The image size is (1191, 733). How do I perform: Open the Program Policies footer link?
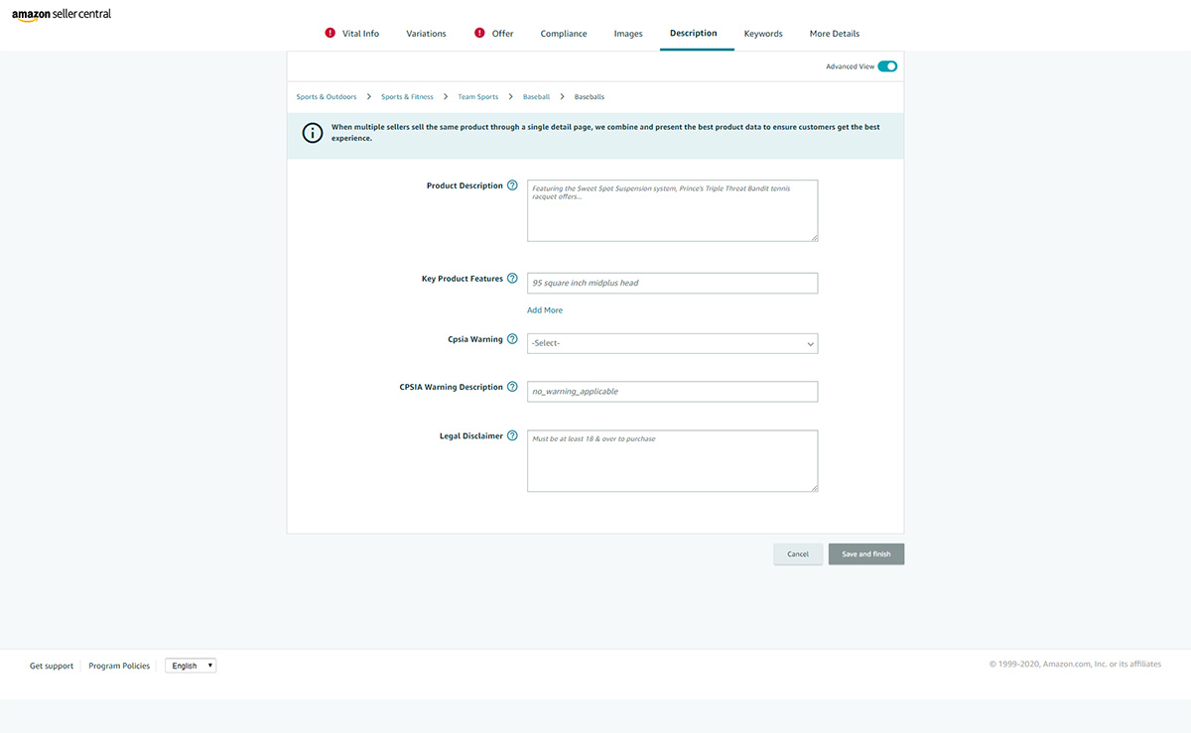[119, 666]
